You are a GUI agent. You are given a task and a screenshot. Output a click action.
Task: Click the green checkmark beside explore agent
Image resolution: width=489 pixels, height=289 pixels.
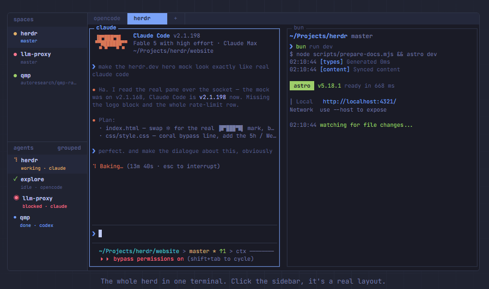15,179
